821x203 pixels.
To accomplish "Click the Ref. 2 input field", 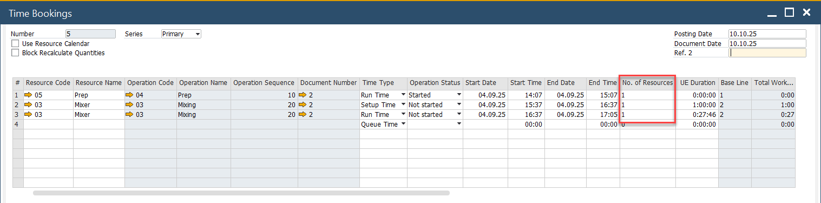I will [x=767, y=53].
